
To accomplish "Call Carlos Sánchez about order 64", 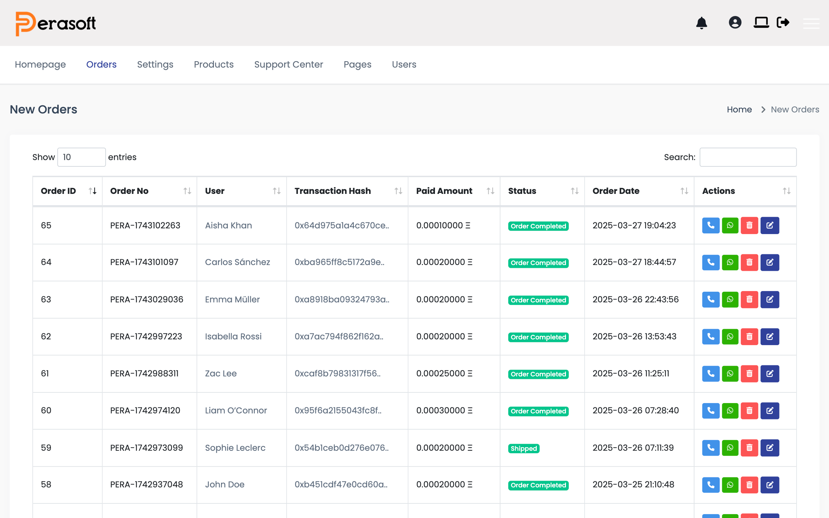I will pyautogui.click(x=711, y=263).
